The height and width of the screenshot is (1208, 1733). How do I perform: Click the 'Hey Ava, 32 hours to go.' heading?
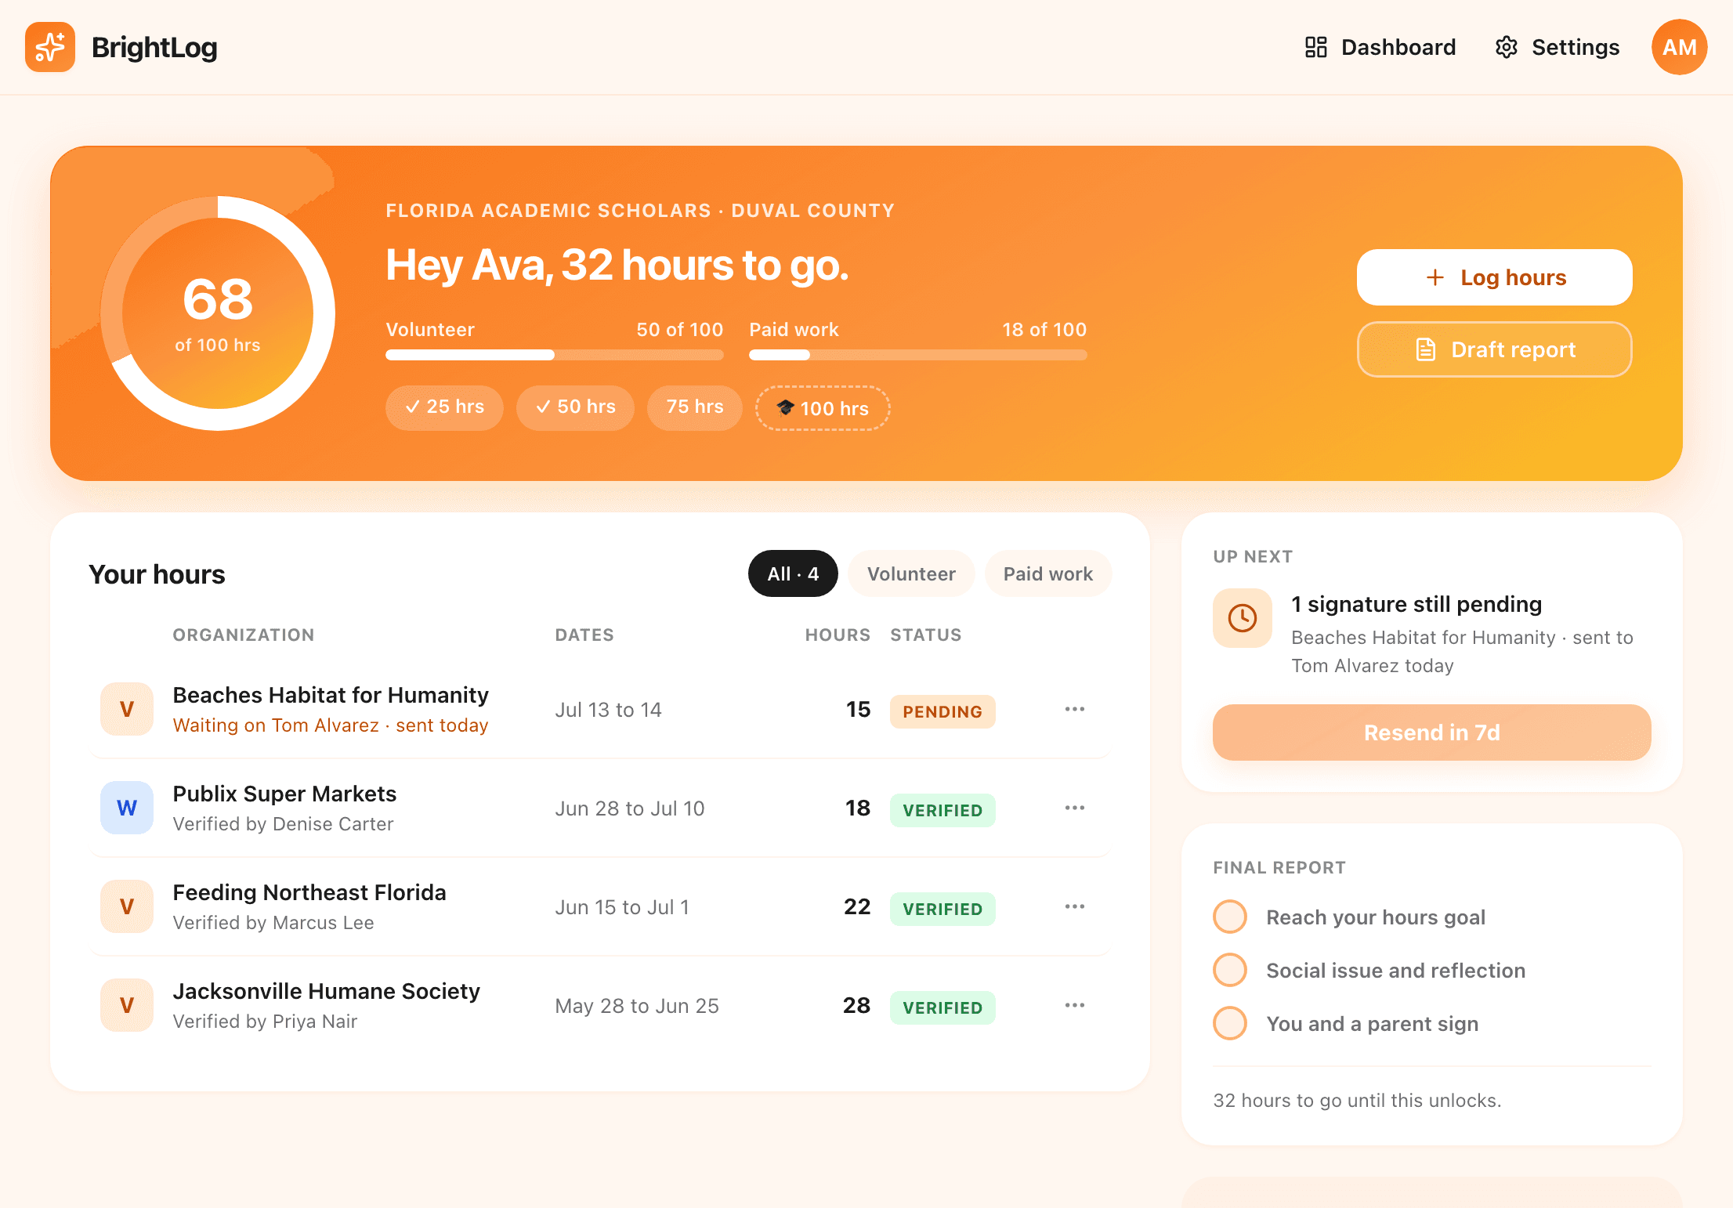[x=617, y=265]
